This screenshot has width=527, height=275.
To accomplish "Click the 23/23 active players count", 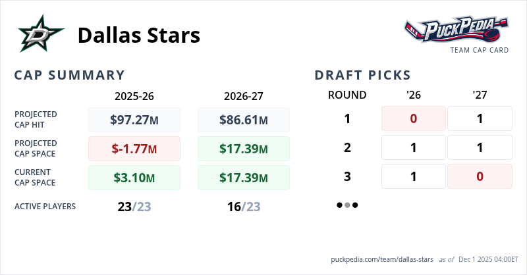I will click(134, 206).
